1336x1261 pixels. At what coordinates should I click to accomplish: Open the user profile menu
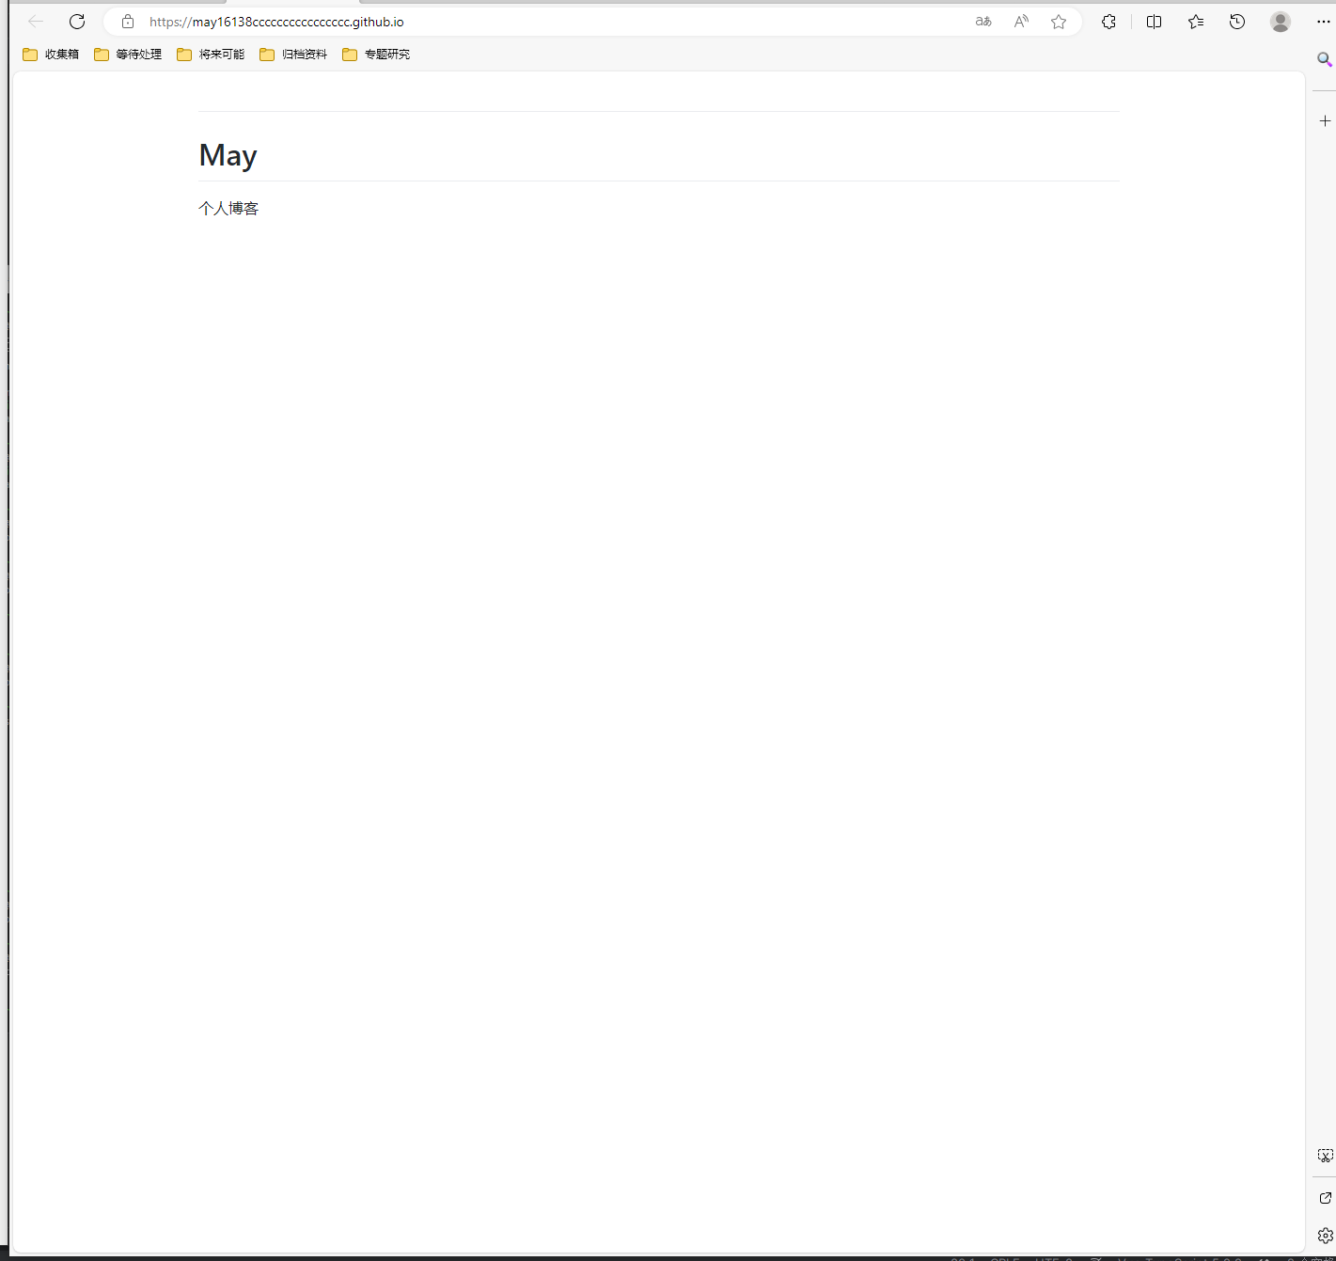(x=1280, y=22)
